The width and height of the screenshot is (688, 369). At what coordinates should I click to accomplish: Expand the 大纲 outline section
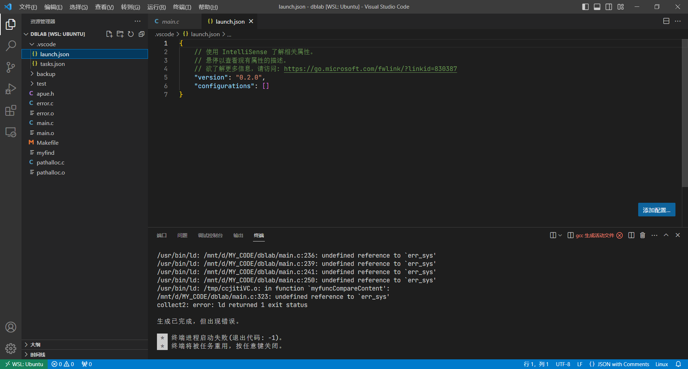[x=85, y=345]
